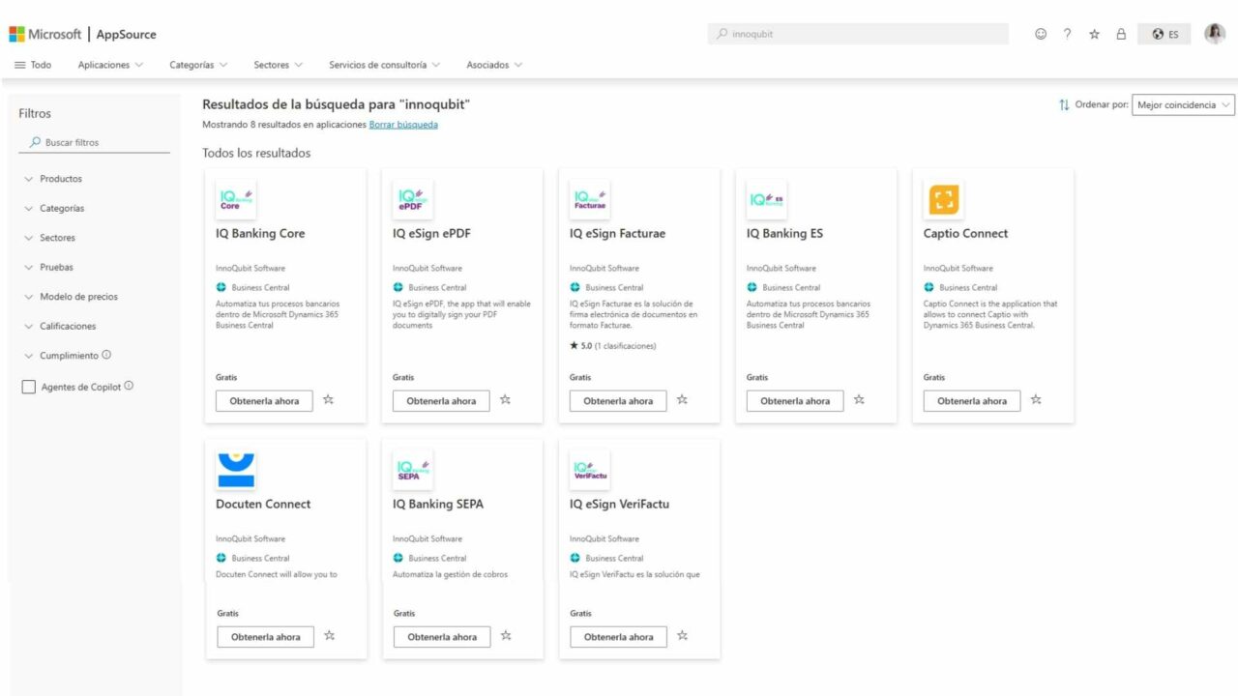1238x696 pixels.
Task: Click the Microsoft logo in header
Action: pyautogui.click(x=44, y=34)
